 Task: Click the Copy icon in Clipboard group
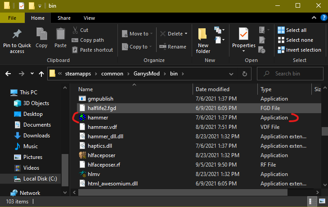point(41,35)
